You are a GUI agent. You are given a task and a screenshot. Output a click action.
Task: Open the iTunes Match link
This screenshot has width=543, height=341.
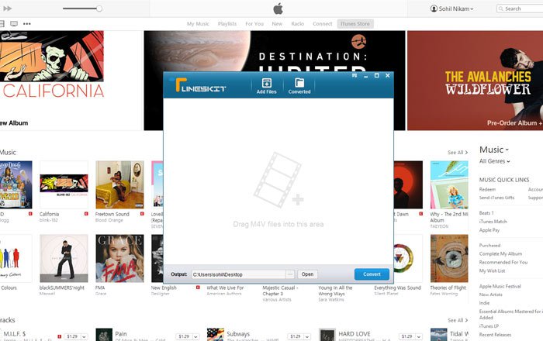coord(493,222)
